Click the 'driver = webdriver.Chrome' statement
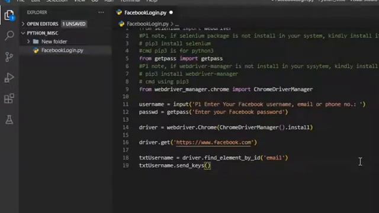The height and width of the screenshot is (213, 379). tap(226, 127)
